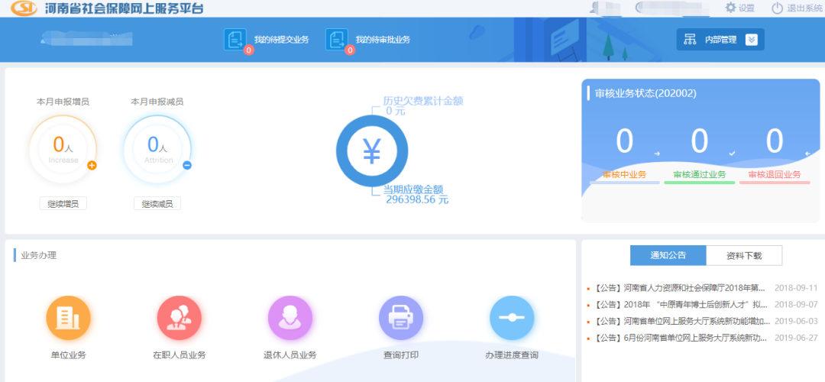Expand the 内部管理 dropdown arrow

[x=752, y=40]
